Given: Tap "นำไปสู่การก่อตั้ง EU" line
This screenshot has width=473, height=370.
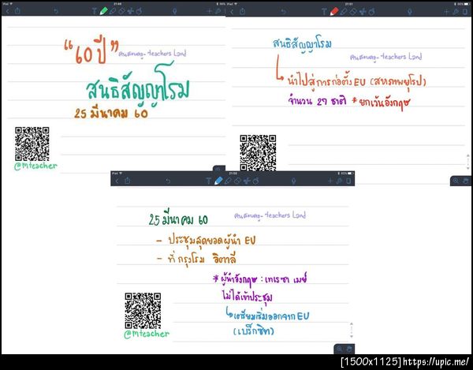Looking at the screenshot, I should coord(326,81).
